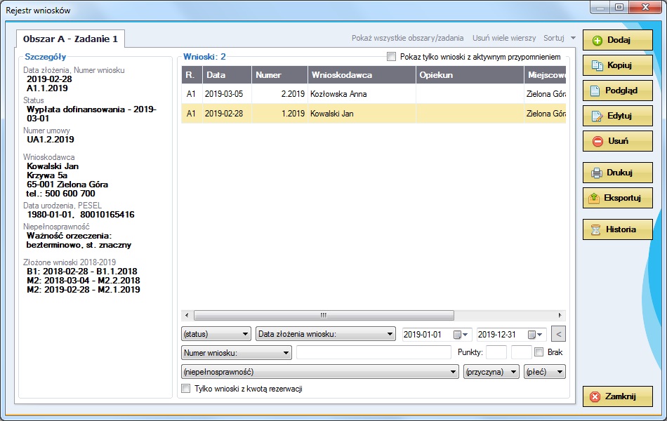Click phone number 'tel.: 500 600 700'

[x=60, y=194]
